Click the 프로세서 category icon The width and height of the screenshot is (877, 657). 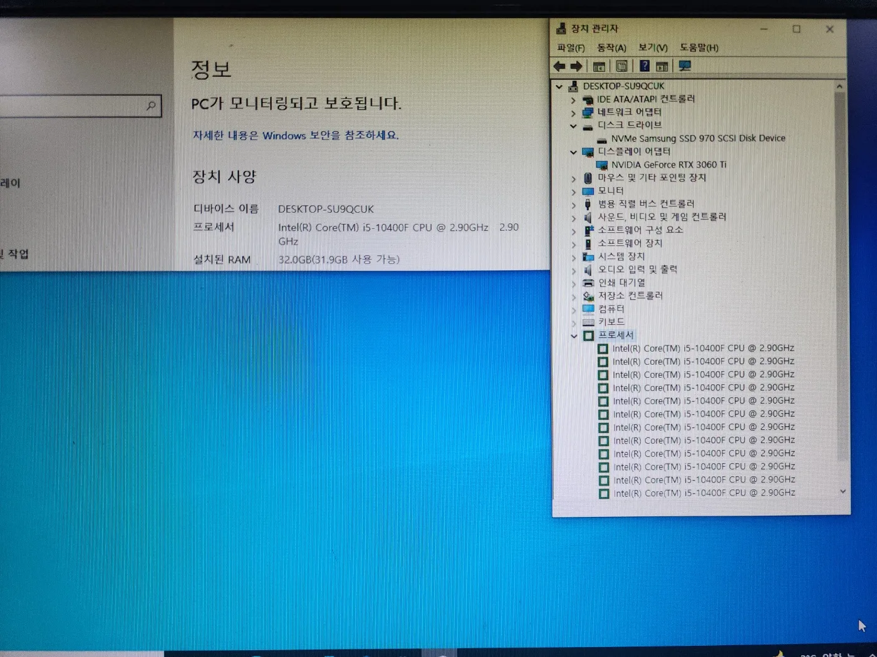(x=588, y=336)
